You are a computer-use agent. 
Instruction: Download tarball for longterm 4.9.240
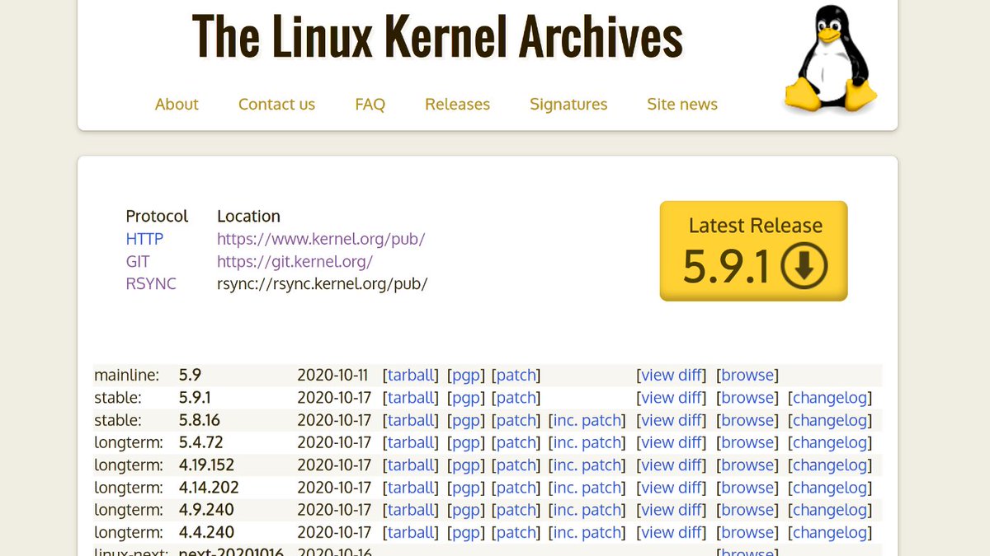point(411,510)
